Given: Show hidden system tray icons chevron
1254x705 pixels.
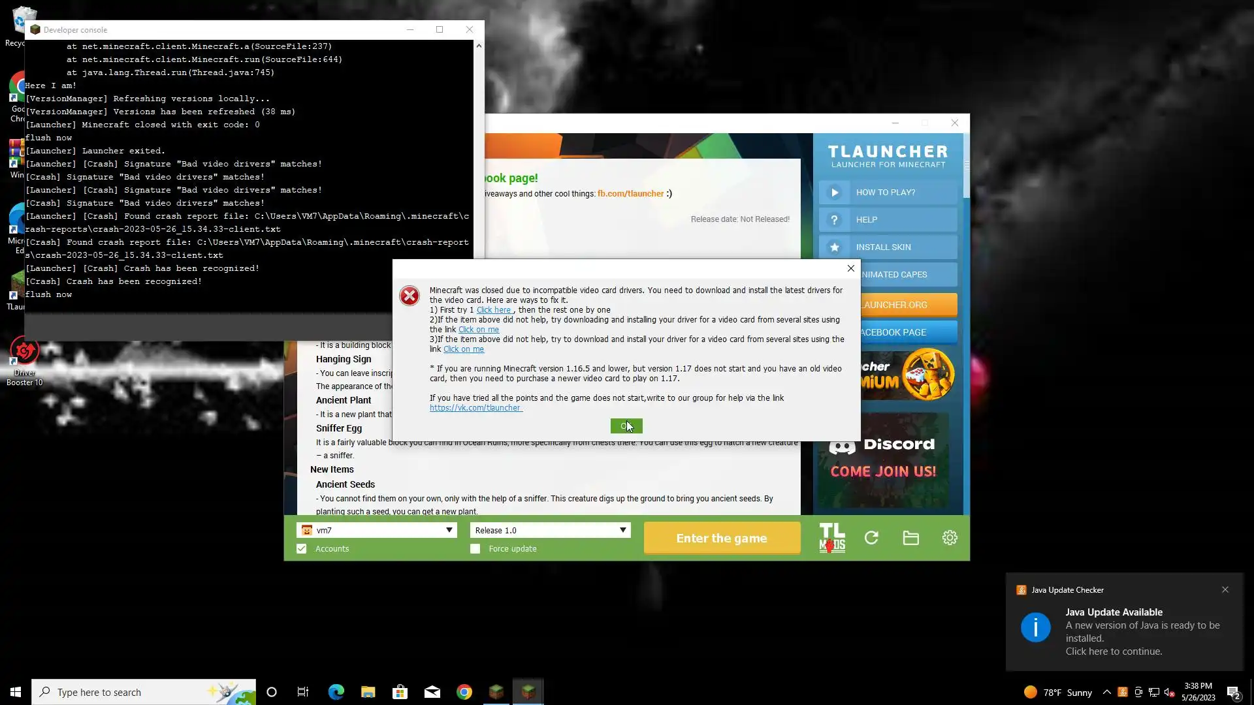Looking at the screenshot, I should [1106, 692].
